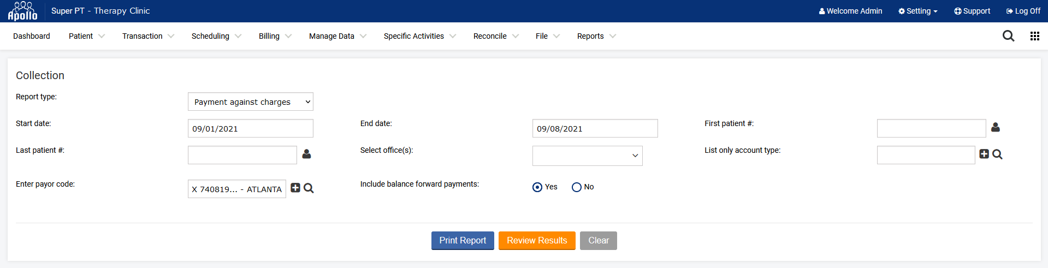
Task: Click the Print Report button
Action: [463, 241]
